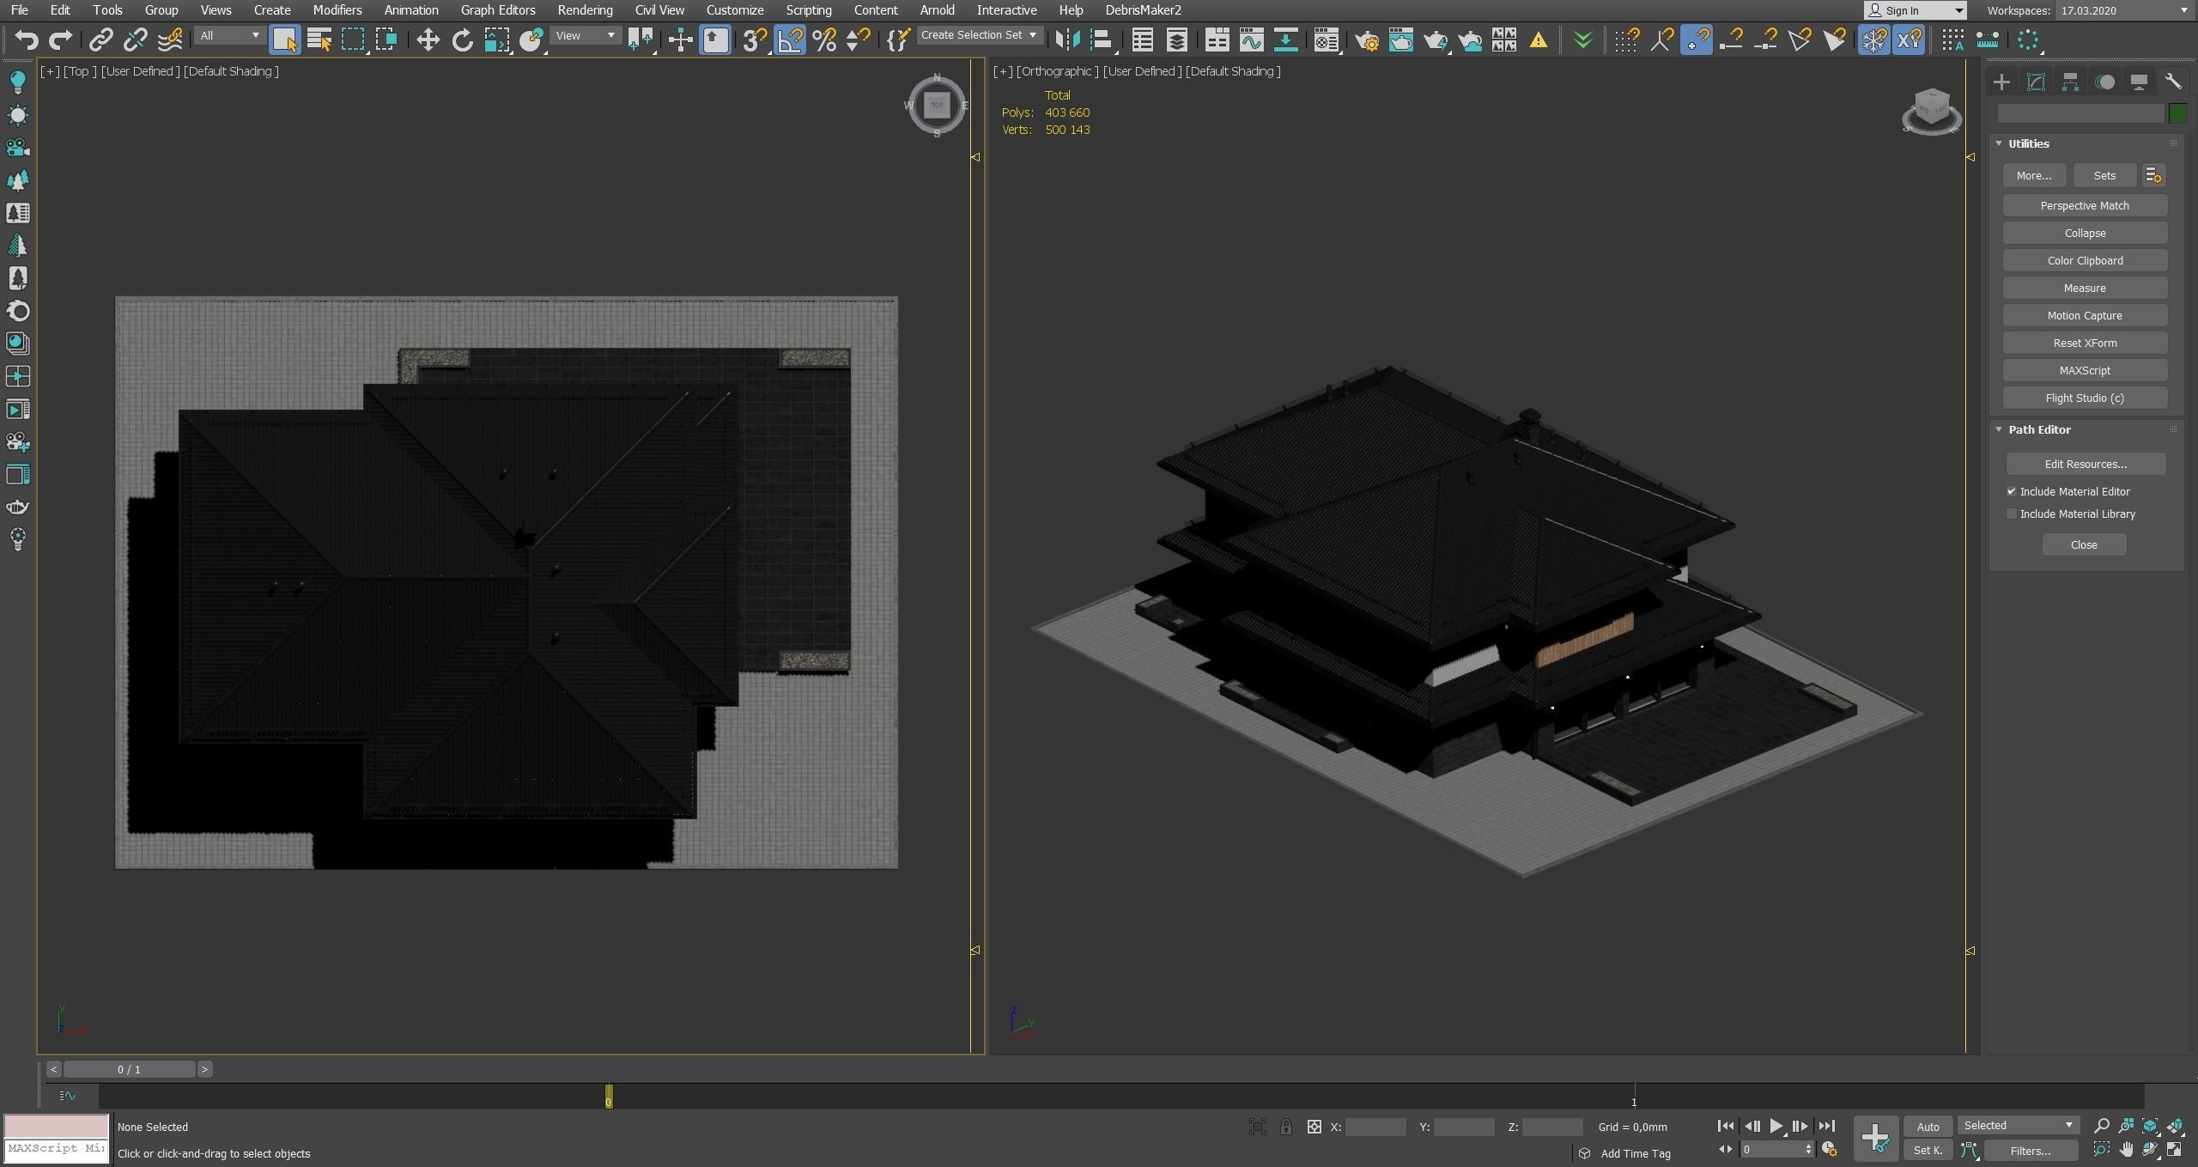This screenshot has height=1167, width=2198.
Task: Open the Modify command panel tab
Action: pos(2036,82)
